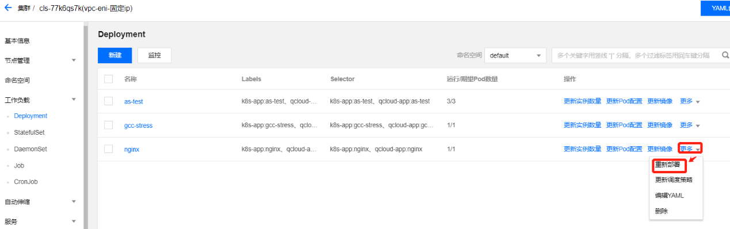Expand 更多 menu for as-test row

690,101
